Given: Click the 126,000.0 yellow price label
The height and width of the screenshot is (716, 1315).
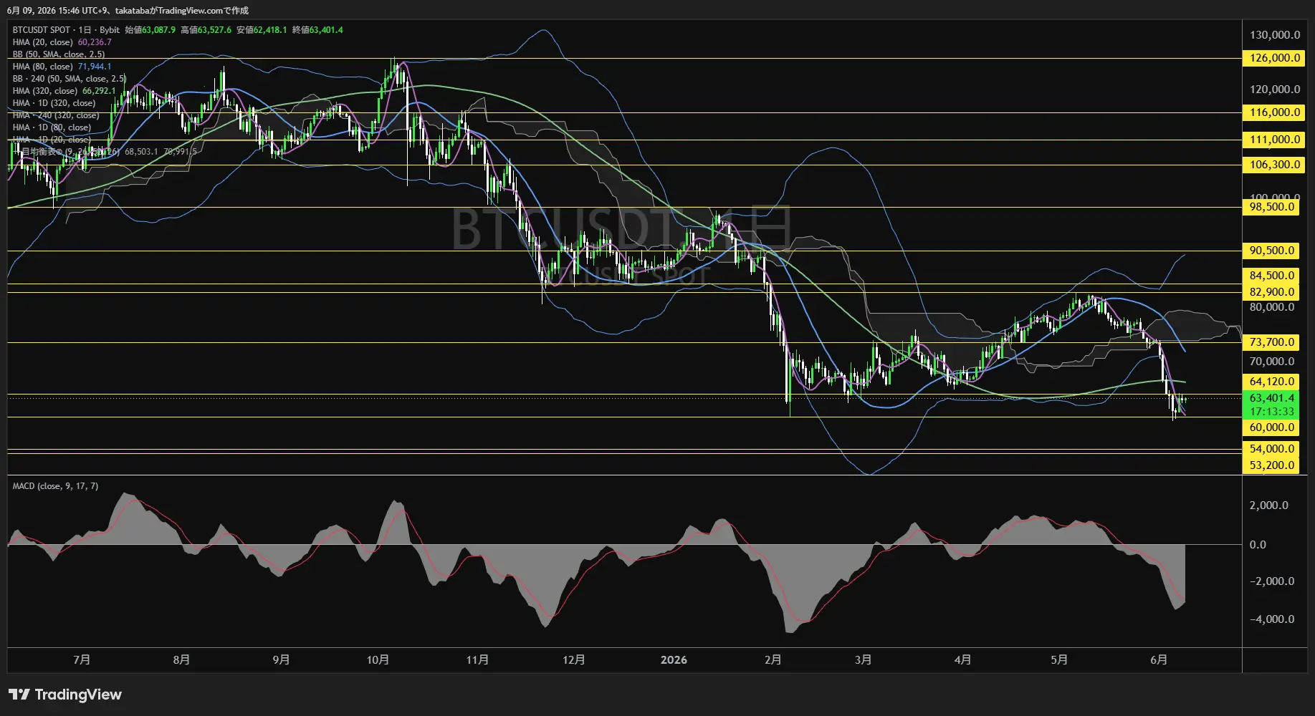Looking at the screenshot, I should tap(1275, 58).
